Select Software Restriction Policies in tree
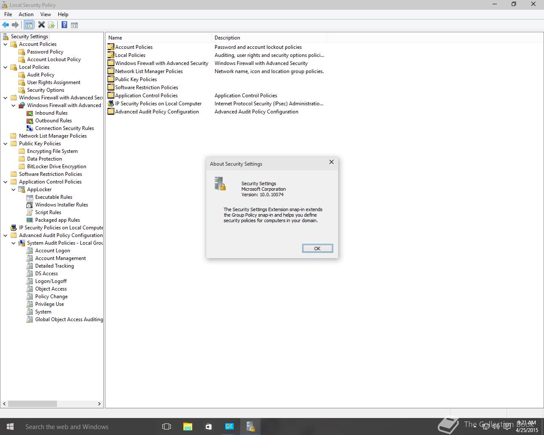Screen dimensions: 544x435 (51, 174)
